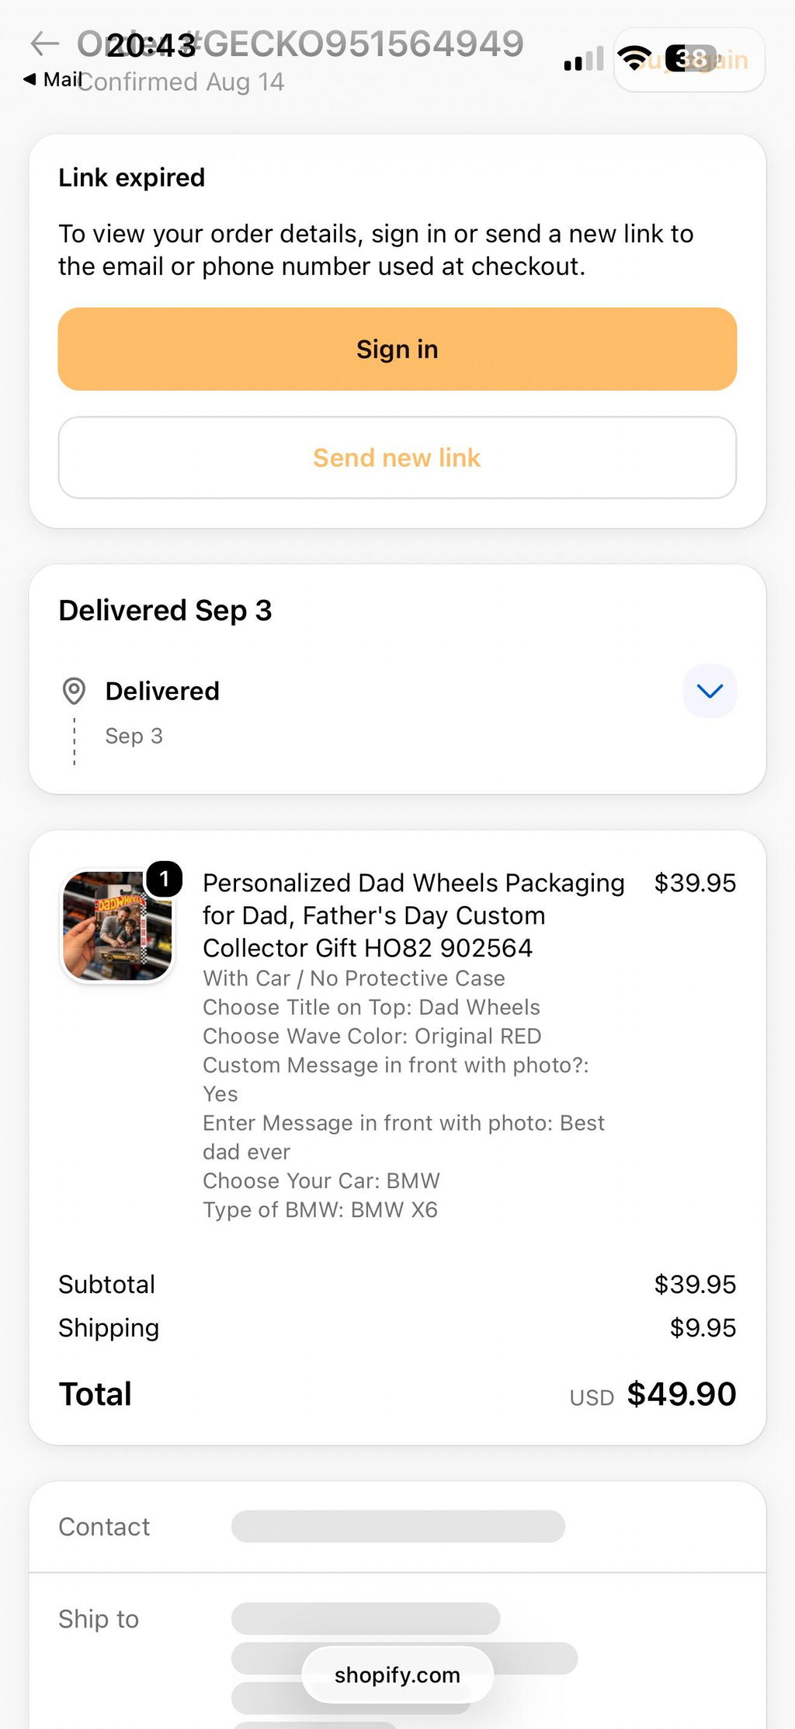Tap the location pin delivery icon

pos(74,691)
